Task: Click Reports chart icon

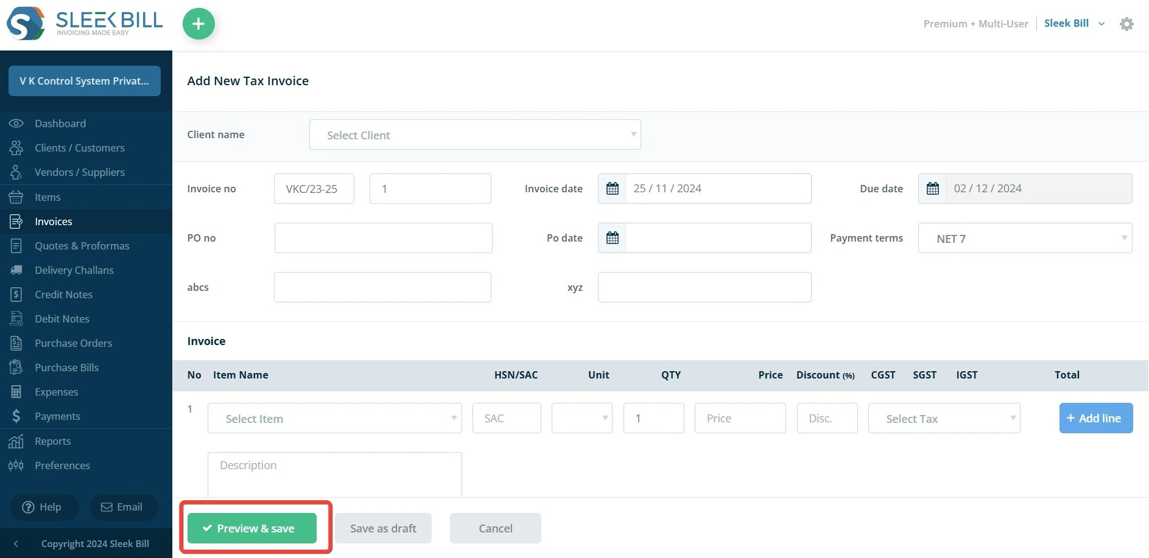Action: coord(16,441)
